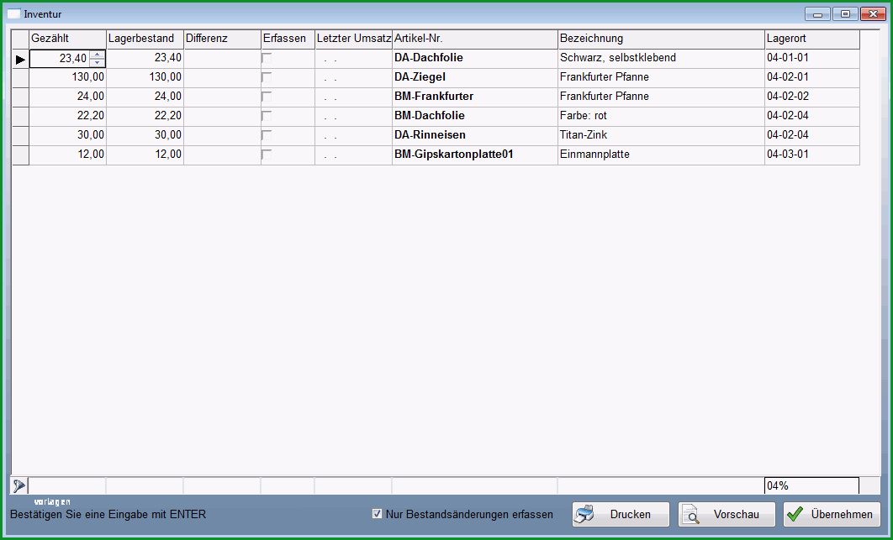This screenshot has width=893, height=540.
Task: Click the Gezählt cell 12,00
Action: (68, 155)
